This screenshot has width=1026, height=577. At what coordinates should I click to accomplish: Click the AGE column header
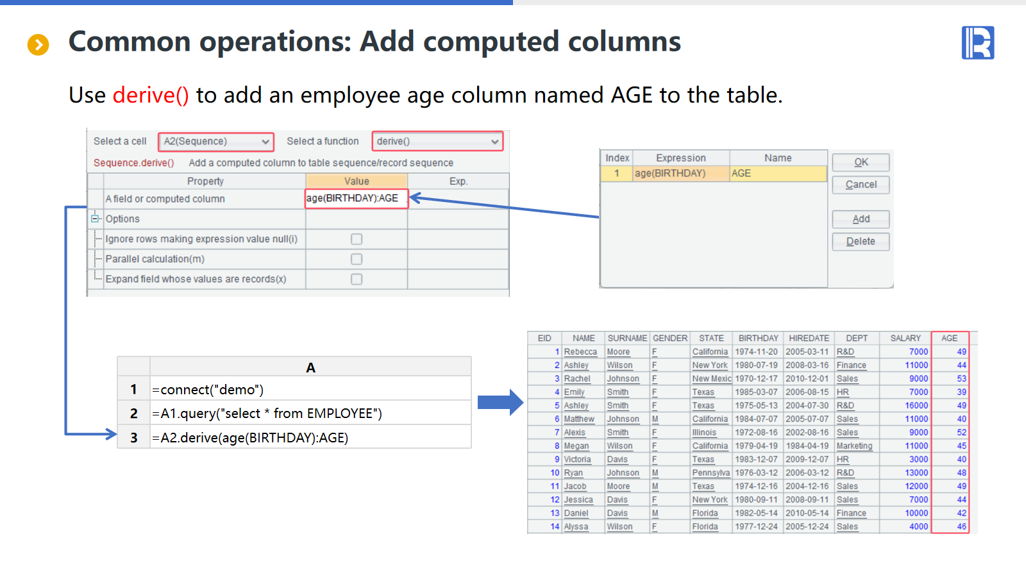pyautogui.click(x=949, y=339)
